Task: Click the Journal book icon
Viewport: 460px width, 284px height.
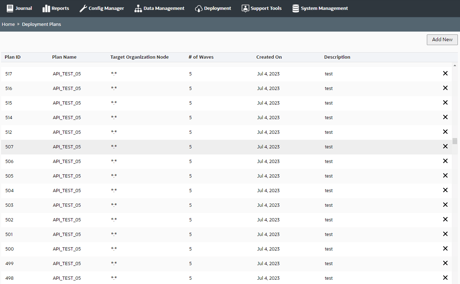Action: coord(10,8)
